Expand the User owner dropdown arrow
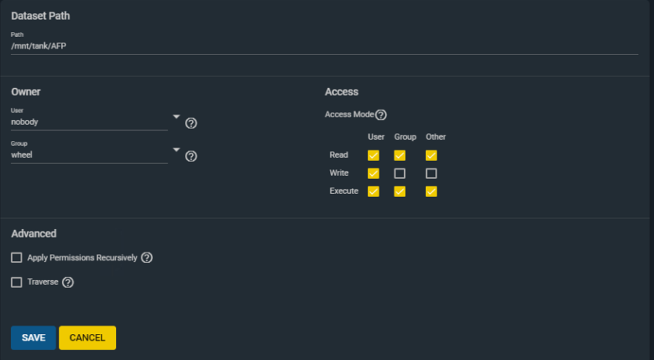 [176, 117]
